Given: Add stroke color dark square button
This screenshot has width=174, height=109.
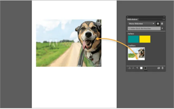Looking at the screenshot, I should click(145, 68).
